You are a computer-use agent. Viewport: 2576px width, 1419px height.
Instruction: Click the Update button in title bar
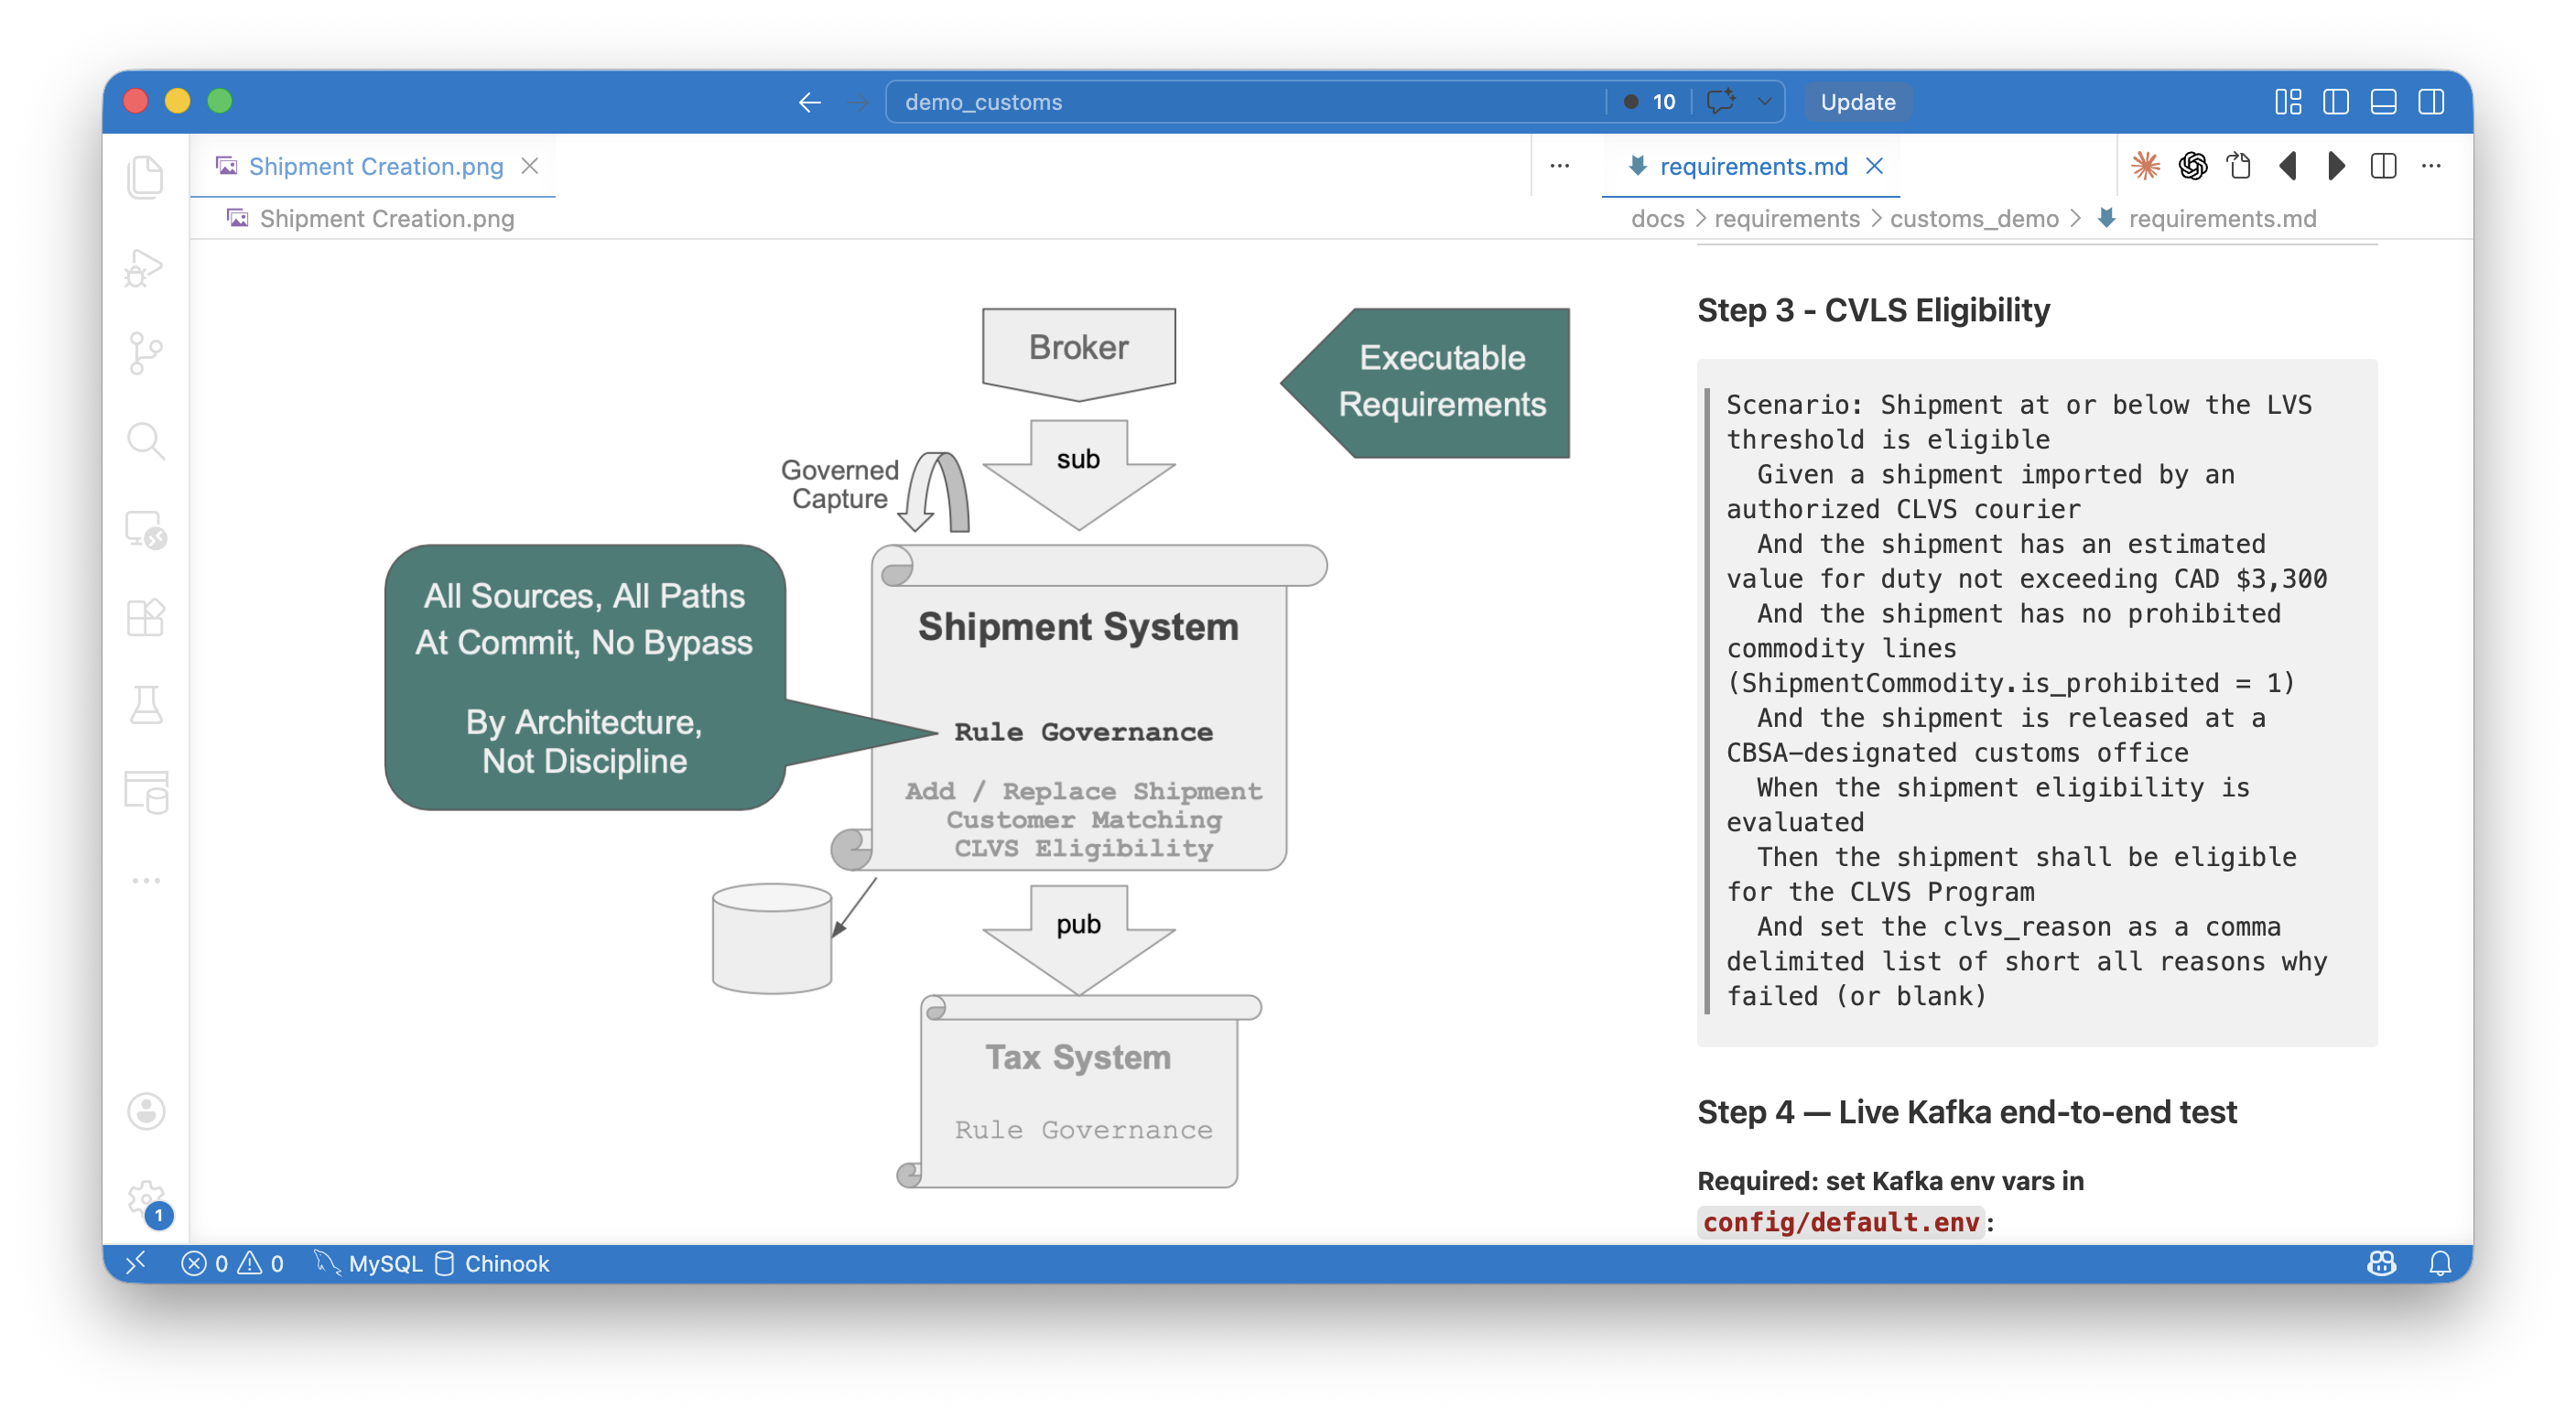pos(1857,102)
